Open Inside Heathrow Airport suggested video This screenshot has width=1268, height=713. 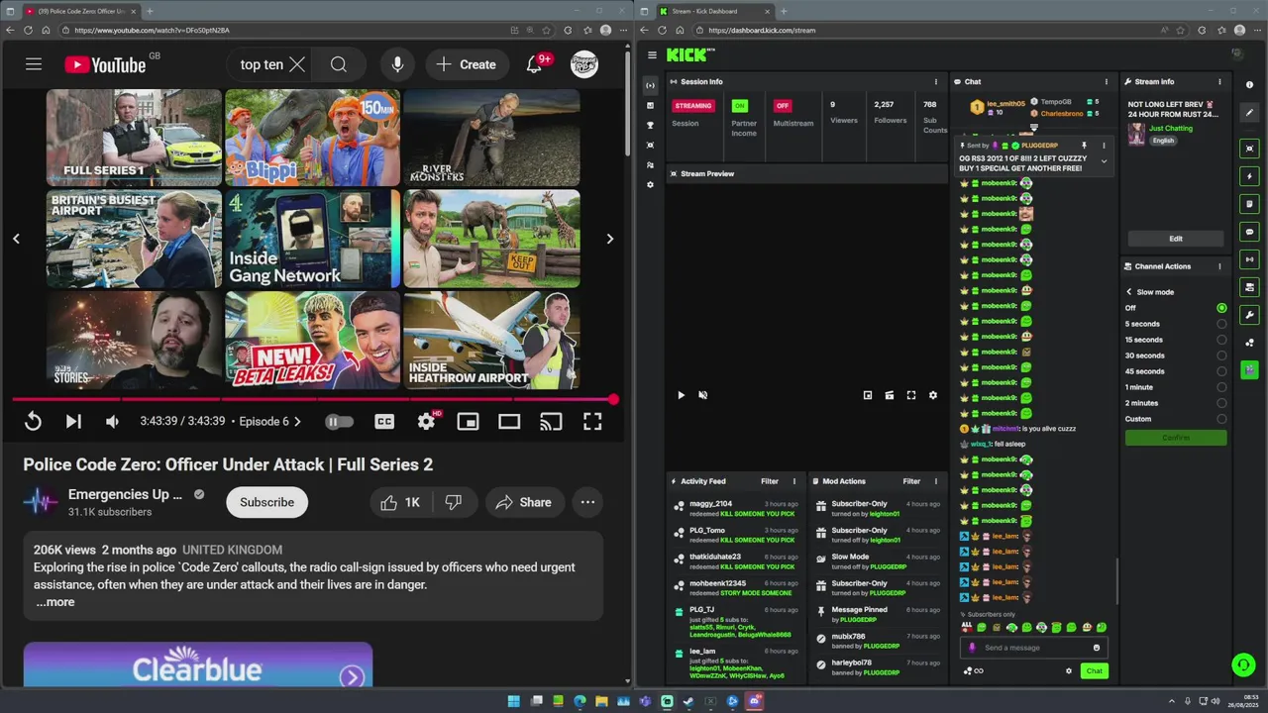tap(491, 340)
